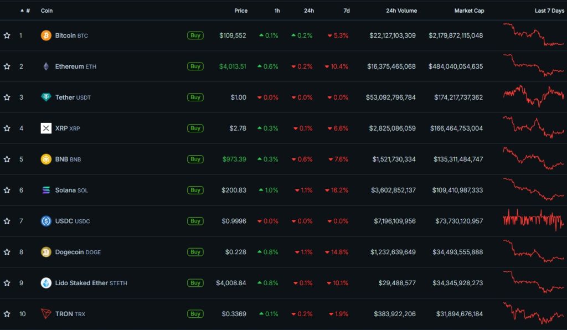Sort the table by Market Cap header
The image size is (567, 330).
469,10
